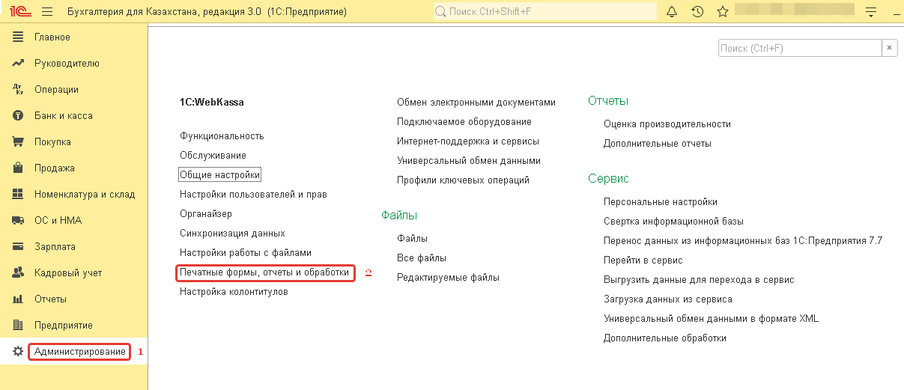The height and width of the screenshot is (390, 904).
Task: Open Синхронизация данных link
Action: pyautogui.click(x=232, y=234)
